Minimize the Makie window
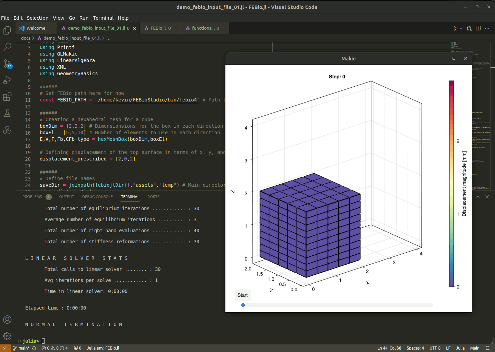This screenshot has width=495, height=352. tap(442, 59)
